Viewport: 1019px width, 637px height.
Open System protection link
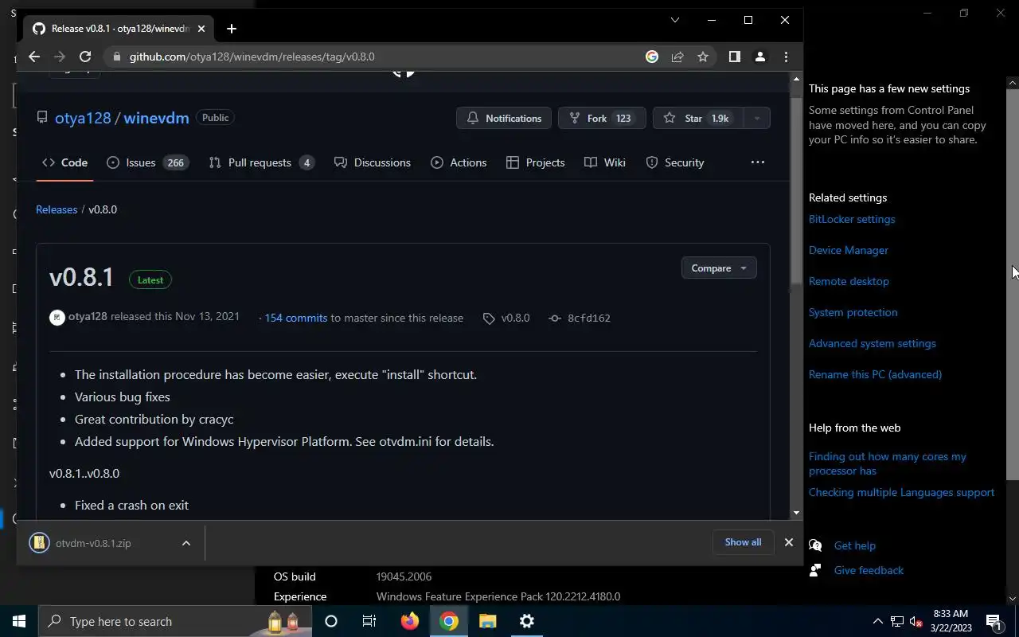click(x=853, y=312)
